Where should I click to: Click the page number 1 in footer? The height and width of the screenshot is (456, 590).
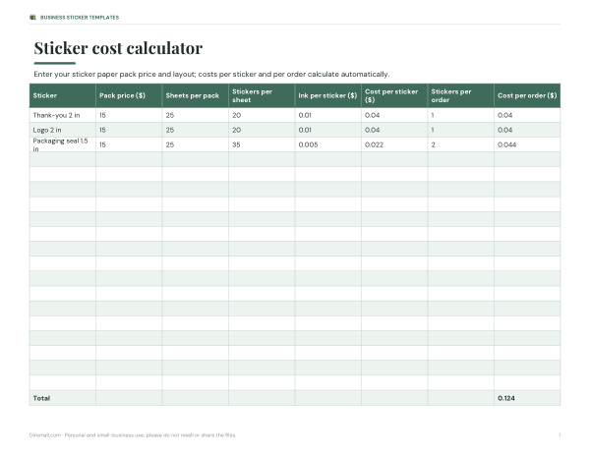(560, 435)
